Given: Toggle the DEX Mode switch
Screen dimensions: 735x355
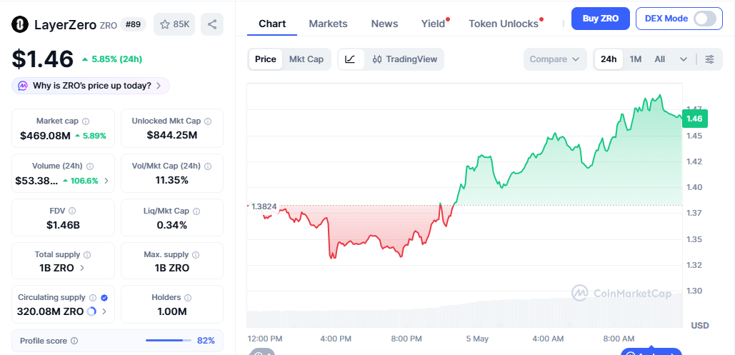Looking at the screenshot, I should click(705, 19).
